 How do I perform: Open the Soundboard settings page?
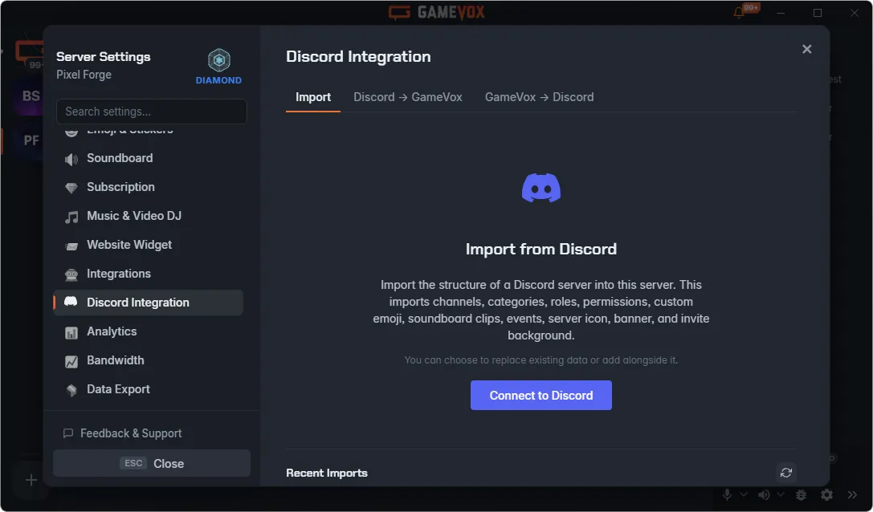click(148, 158)
